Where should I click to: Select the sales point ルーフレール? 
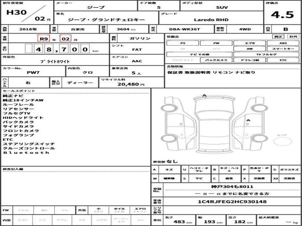18,105
